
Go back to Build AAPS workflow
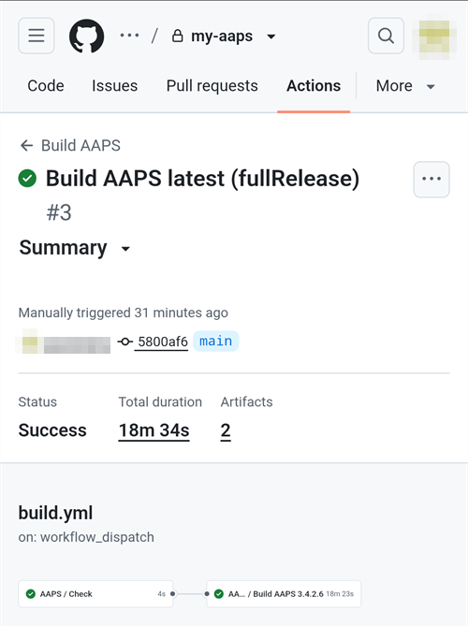(80, 145)
